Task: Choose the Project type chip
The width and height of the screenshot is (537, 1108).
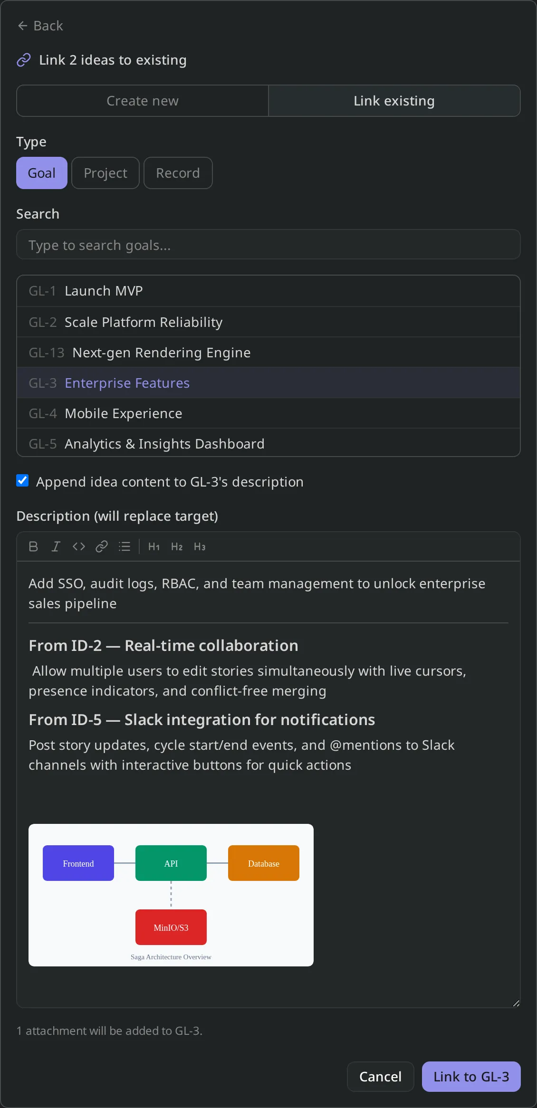Action: (105, 173)
